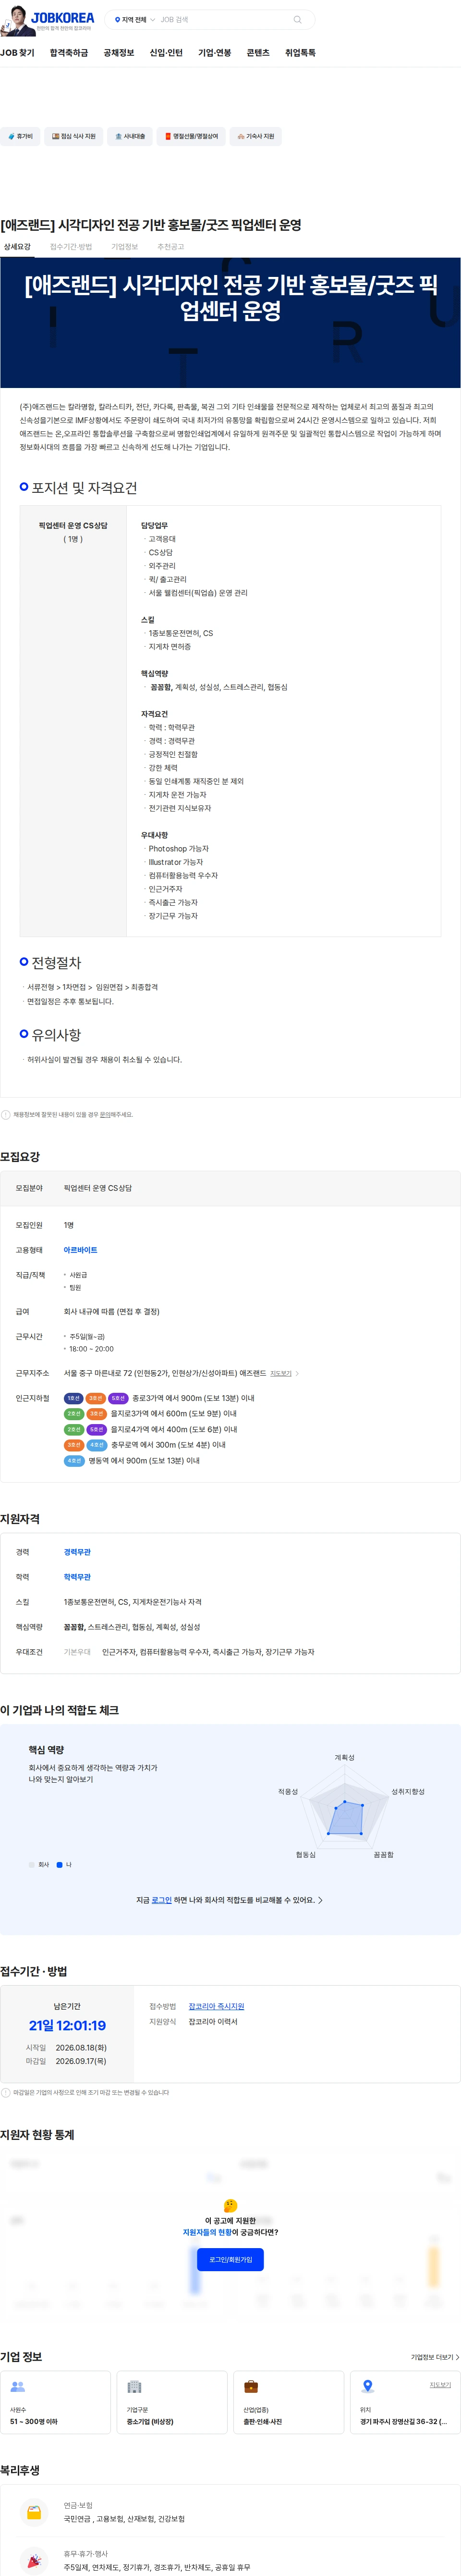The width and height of the screenshot is (461, 2576).
Task: Click the 학력무관 link in 지원자격
Action: pos(77,1577)
